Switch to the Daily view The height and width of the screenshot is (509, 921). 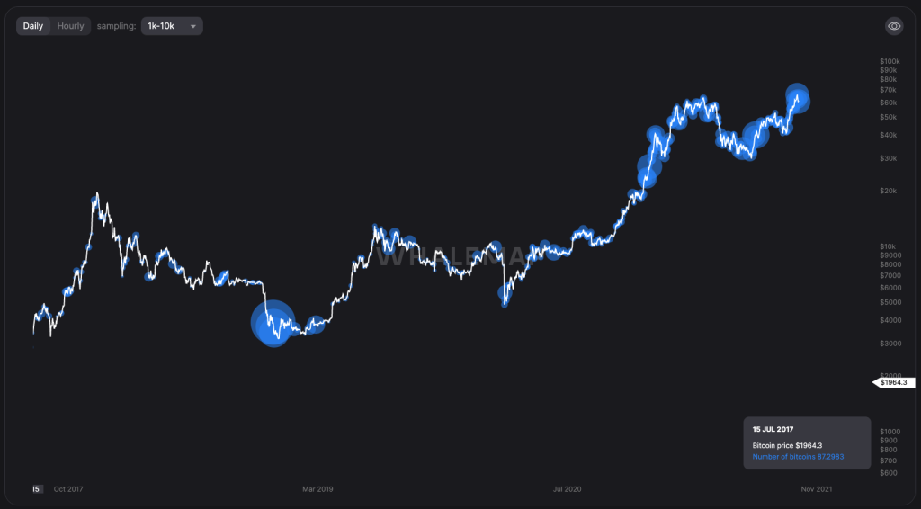[33, 26]
